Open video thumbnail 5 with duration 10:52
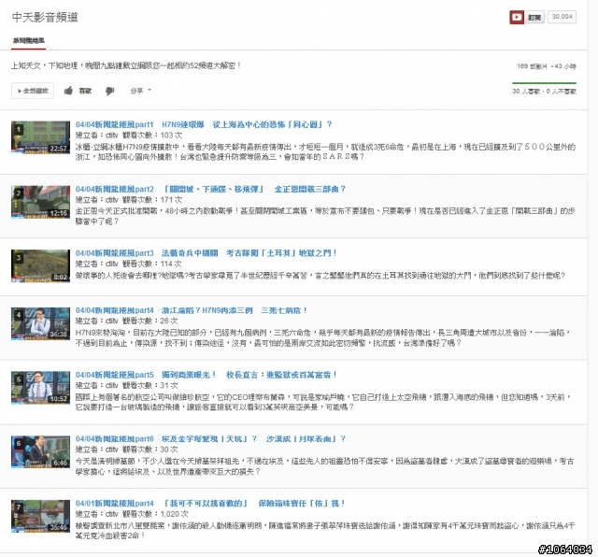The image size is (598, 557). [x=40, y=388]
